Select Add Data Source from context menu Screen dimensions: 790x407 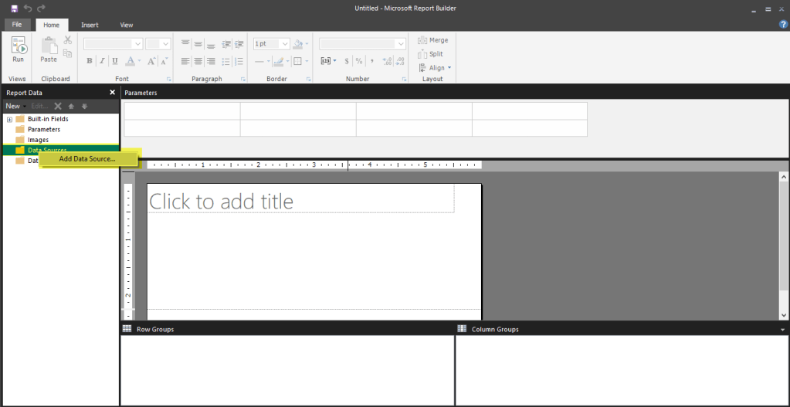point(87,159)
